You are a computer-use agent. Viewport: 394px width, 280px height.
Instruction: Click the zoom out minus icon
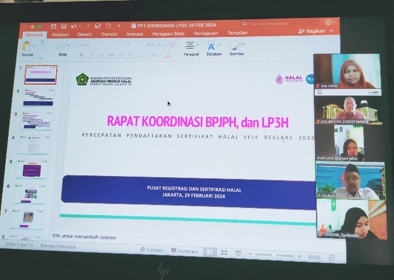pyautogui.click(x=250, y=254)
